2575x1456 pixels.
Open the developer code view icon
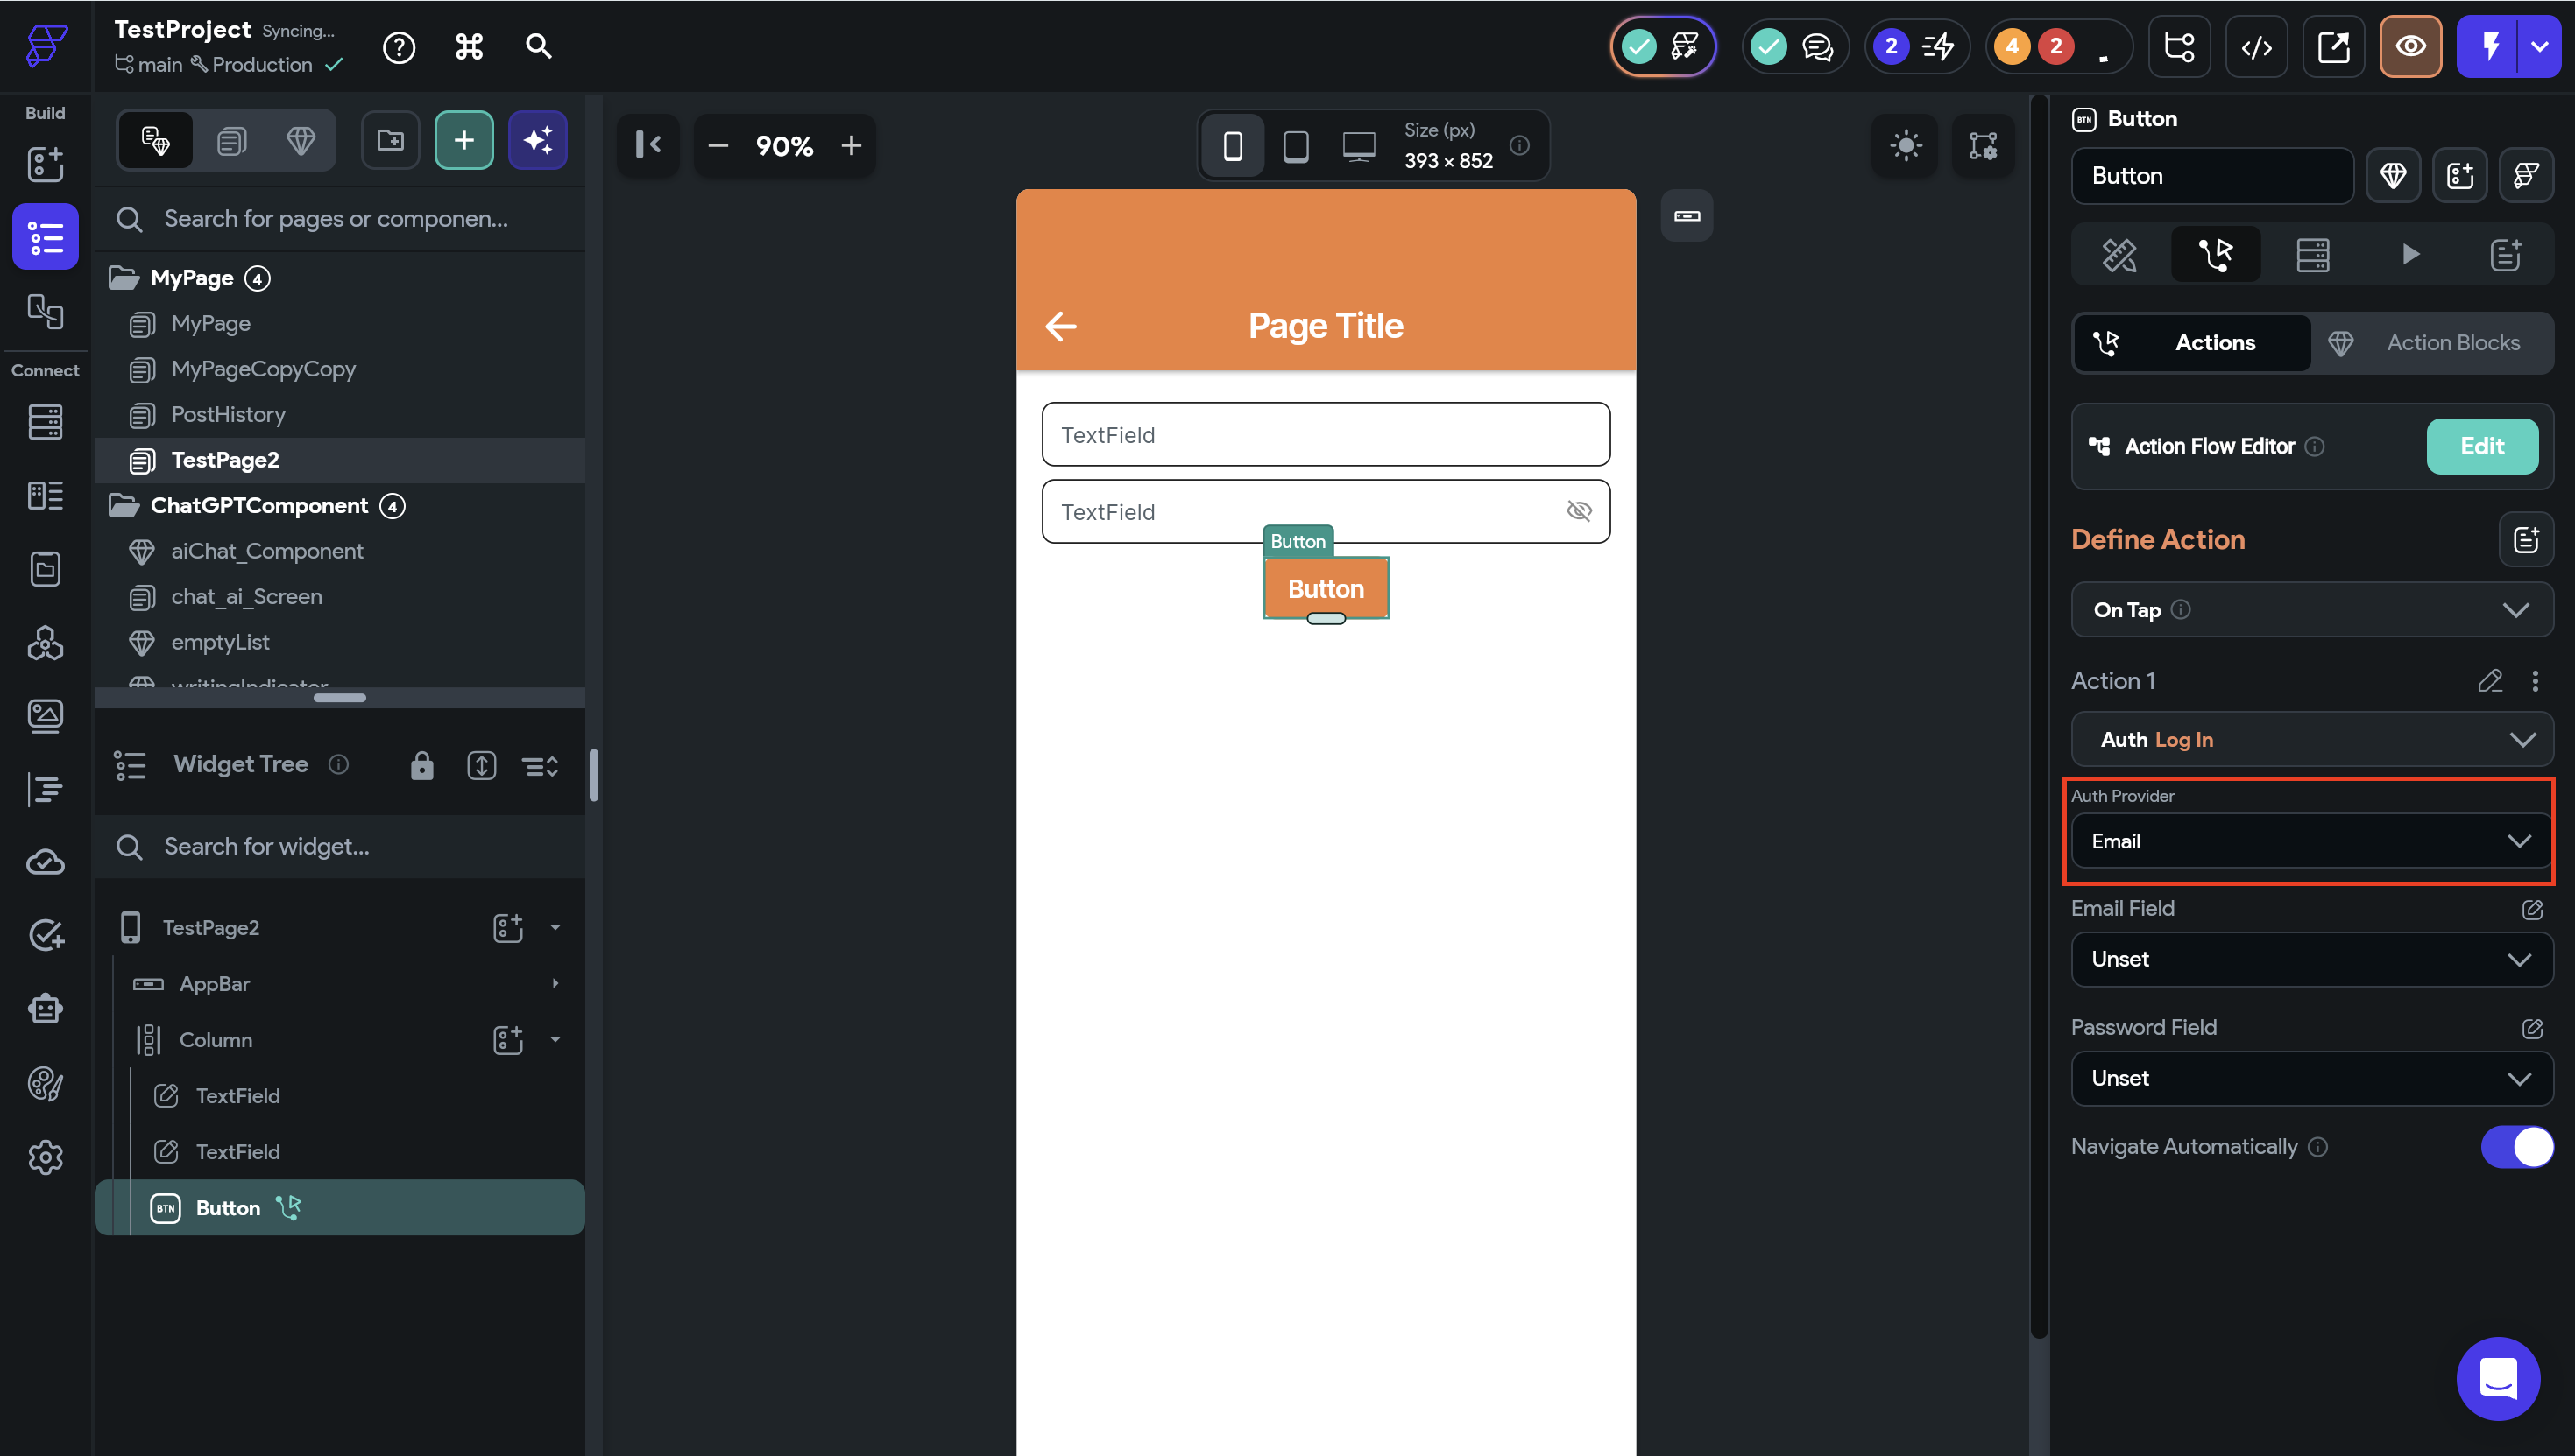2256,47
